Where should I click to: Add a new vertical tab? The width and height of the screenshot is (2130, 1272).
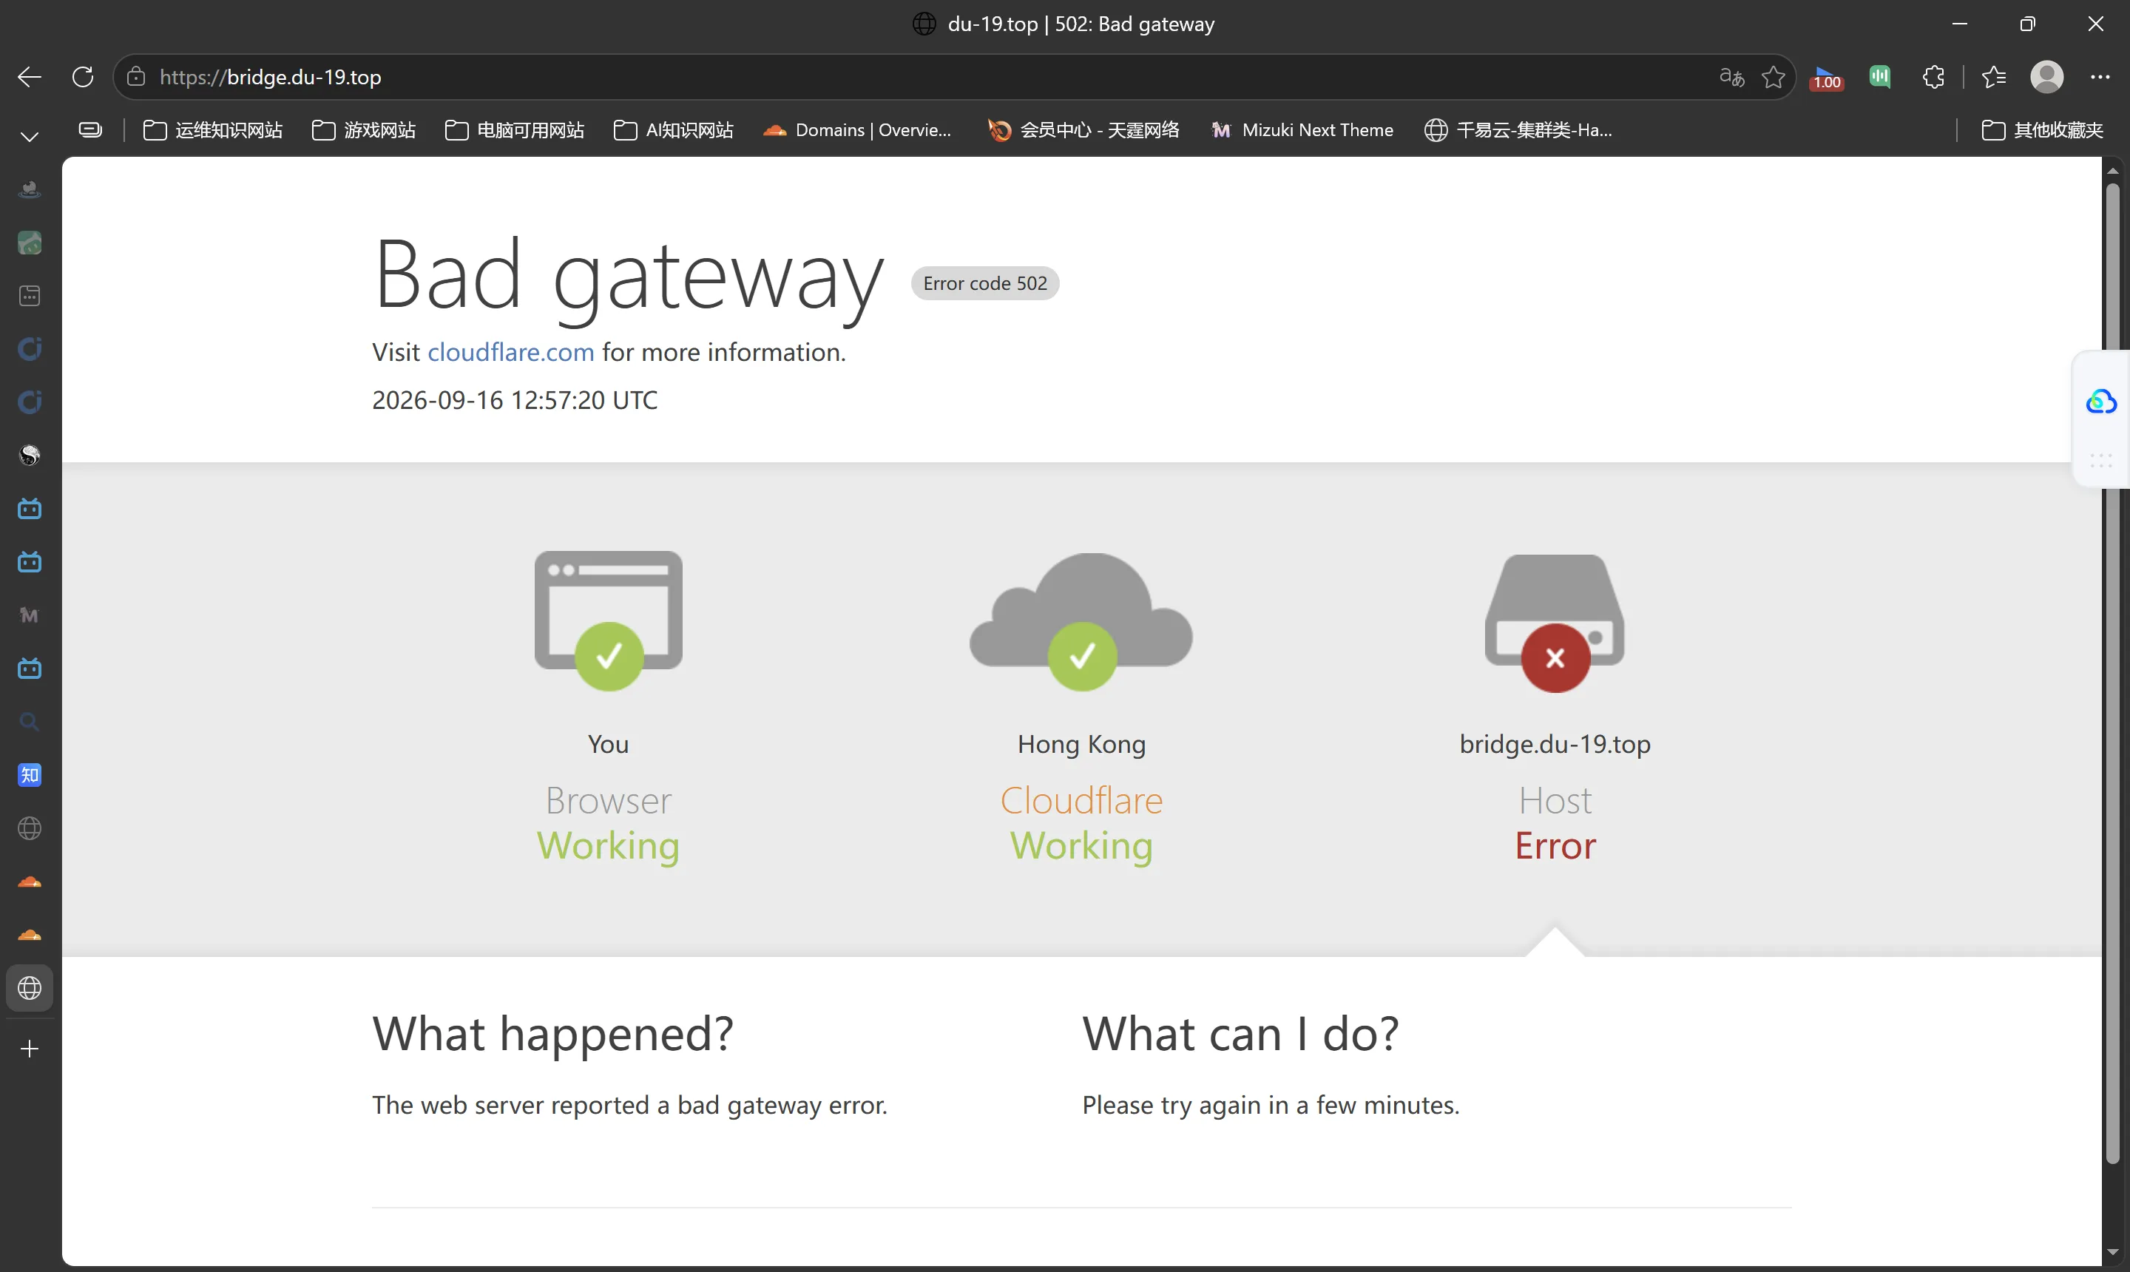pyautogui.click(x=30, y=1049)
